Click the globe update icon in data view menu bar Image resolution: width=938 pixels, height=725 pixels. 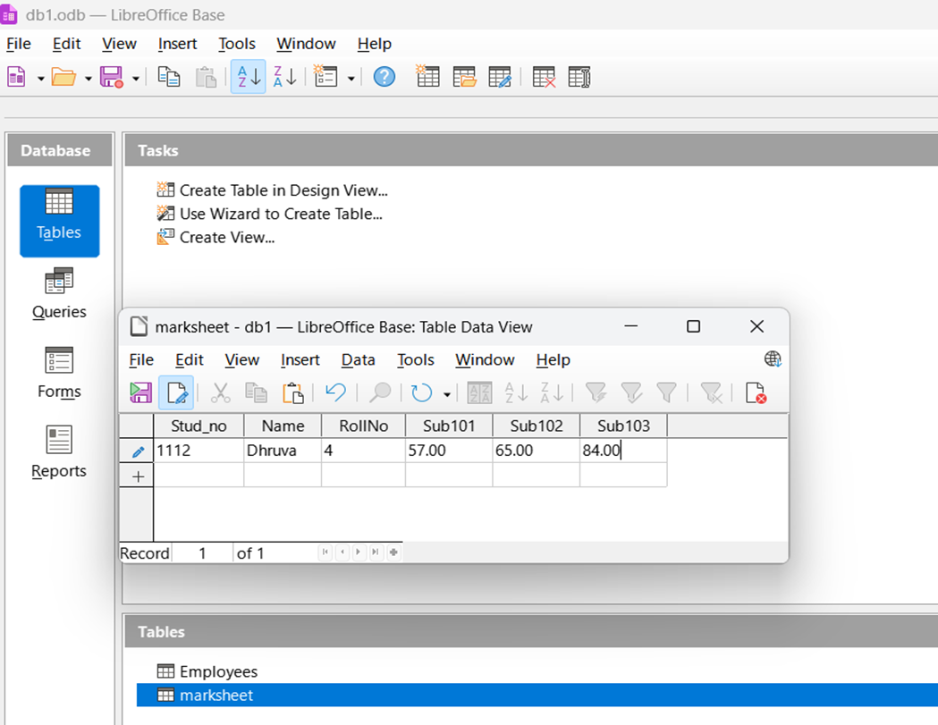773,358
